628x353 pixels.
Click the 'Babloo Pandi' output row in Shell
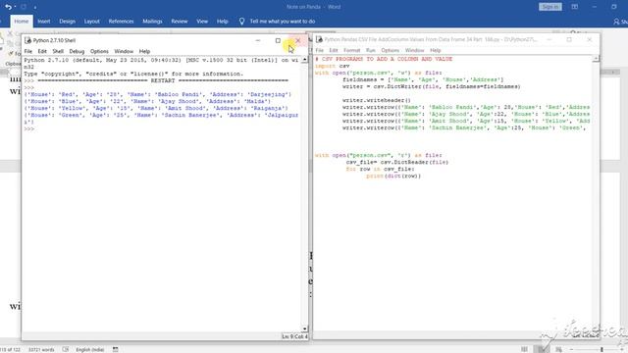click(158, 94)
